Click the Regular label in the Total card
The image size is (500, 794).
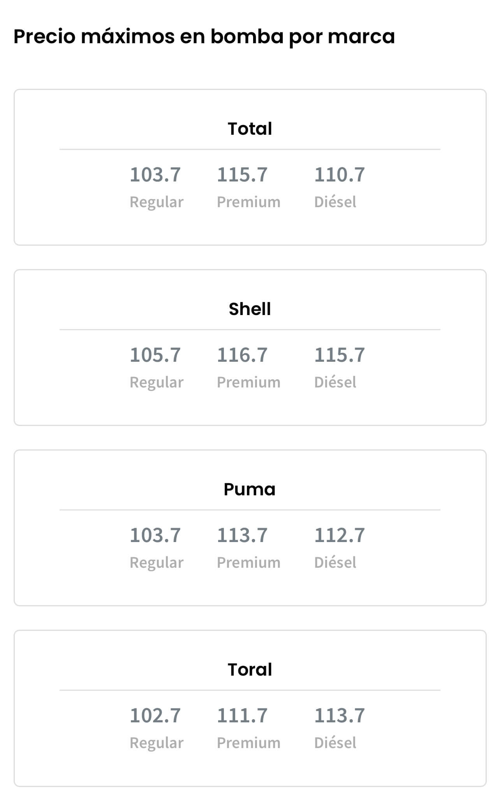click(157, 202)
